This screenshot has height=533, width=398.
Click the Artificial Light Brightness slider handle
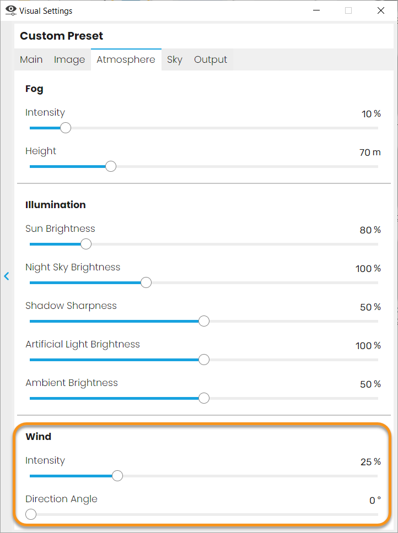coord(204,360)
